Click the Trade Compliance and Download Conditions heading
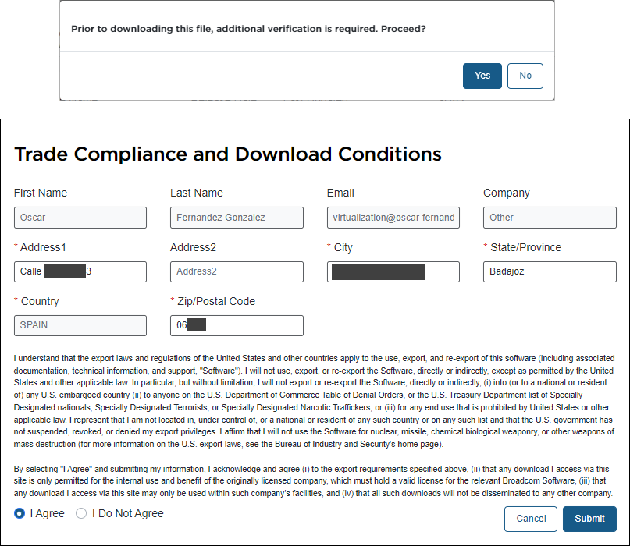Screen dimensions: 630x546 pos(228,154)
